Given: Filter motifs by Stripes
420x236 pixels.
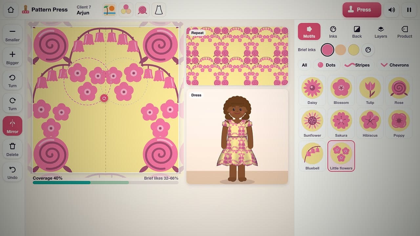Looking at the screenshot, I should (x=358, y=65).
